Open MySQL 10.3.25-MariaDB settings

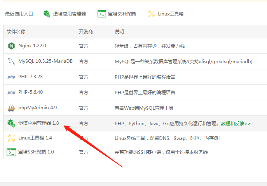click(45, 61)
